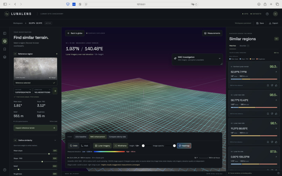Screen dimensions: 282x176
Task: Thumbs up the Northern polar terrain match
Action: pyautogui.click(x=276, y=85)
